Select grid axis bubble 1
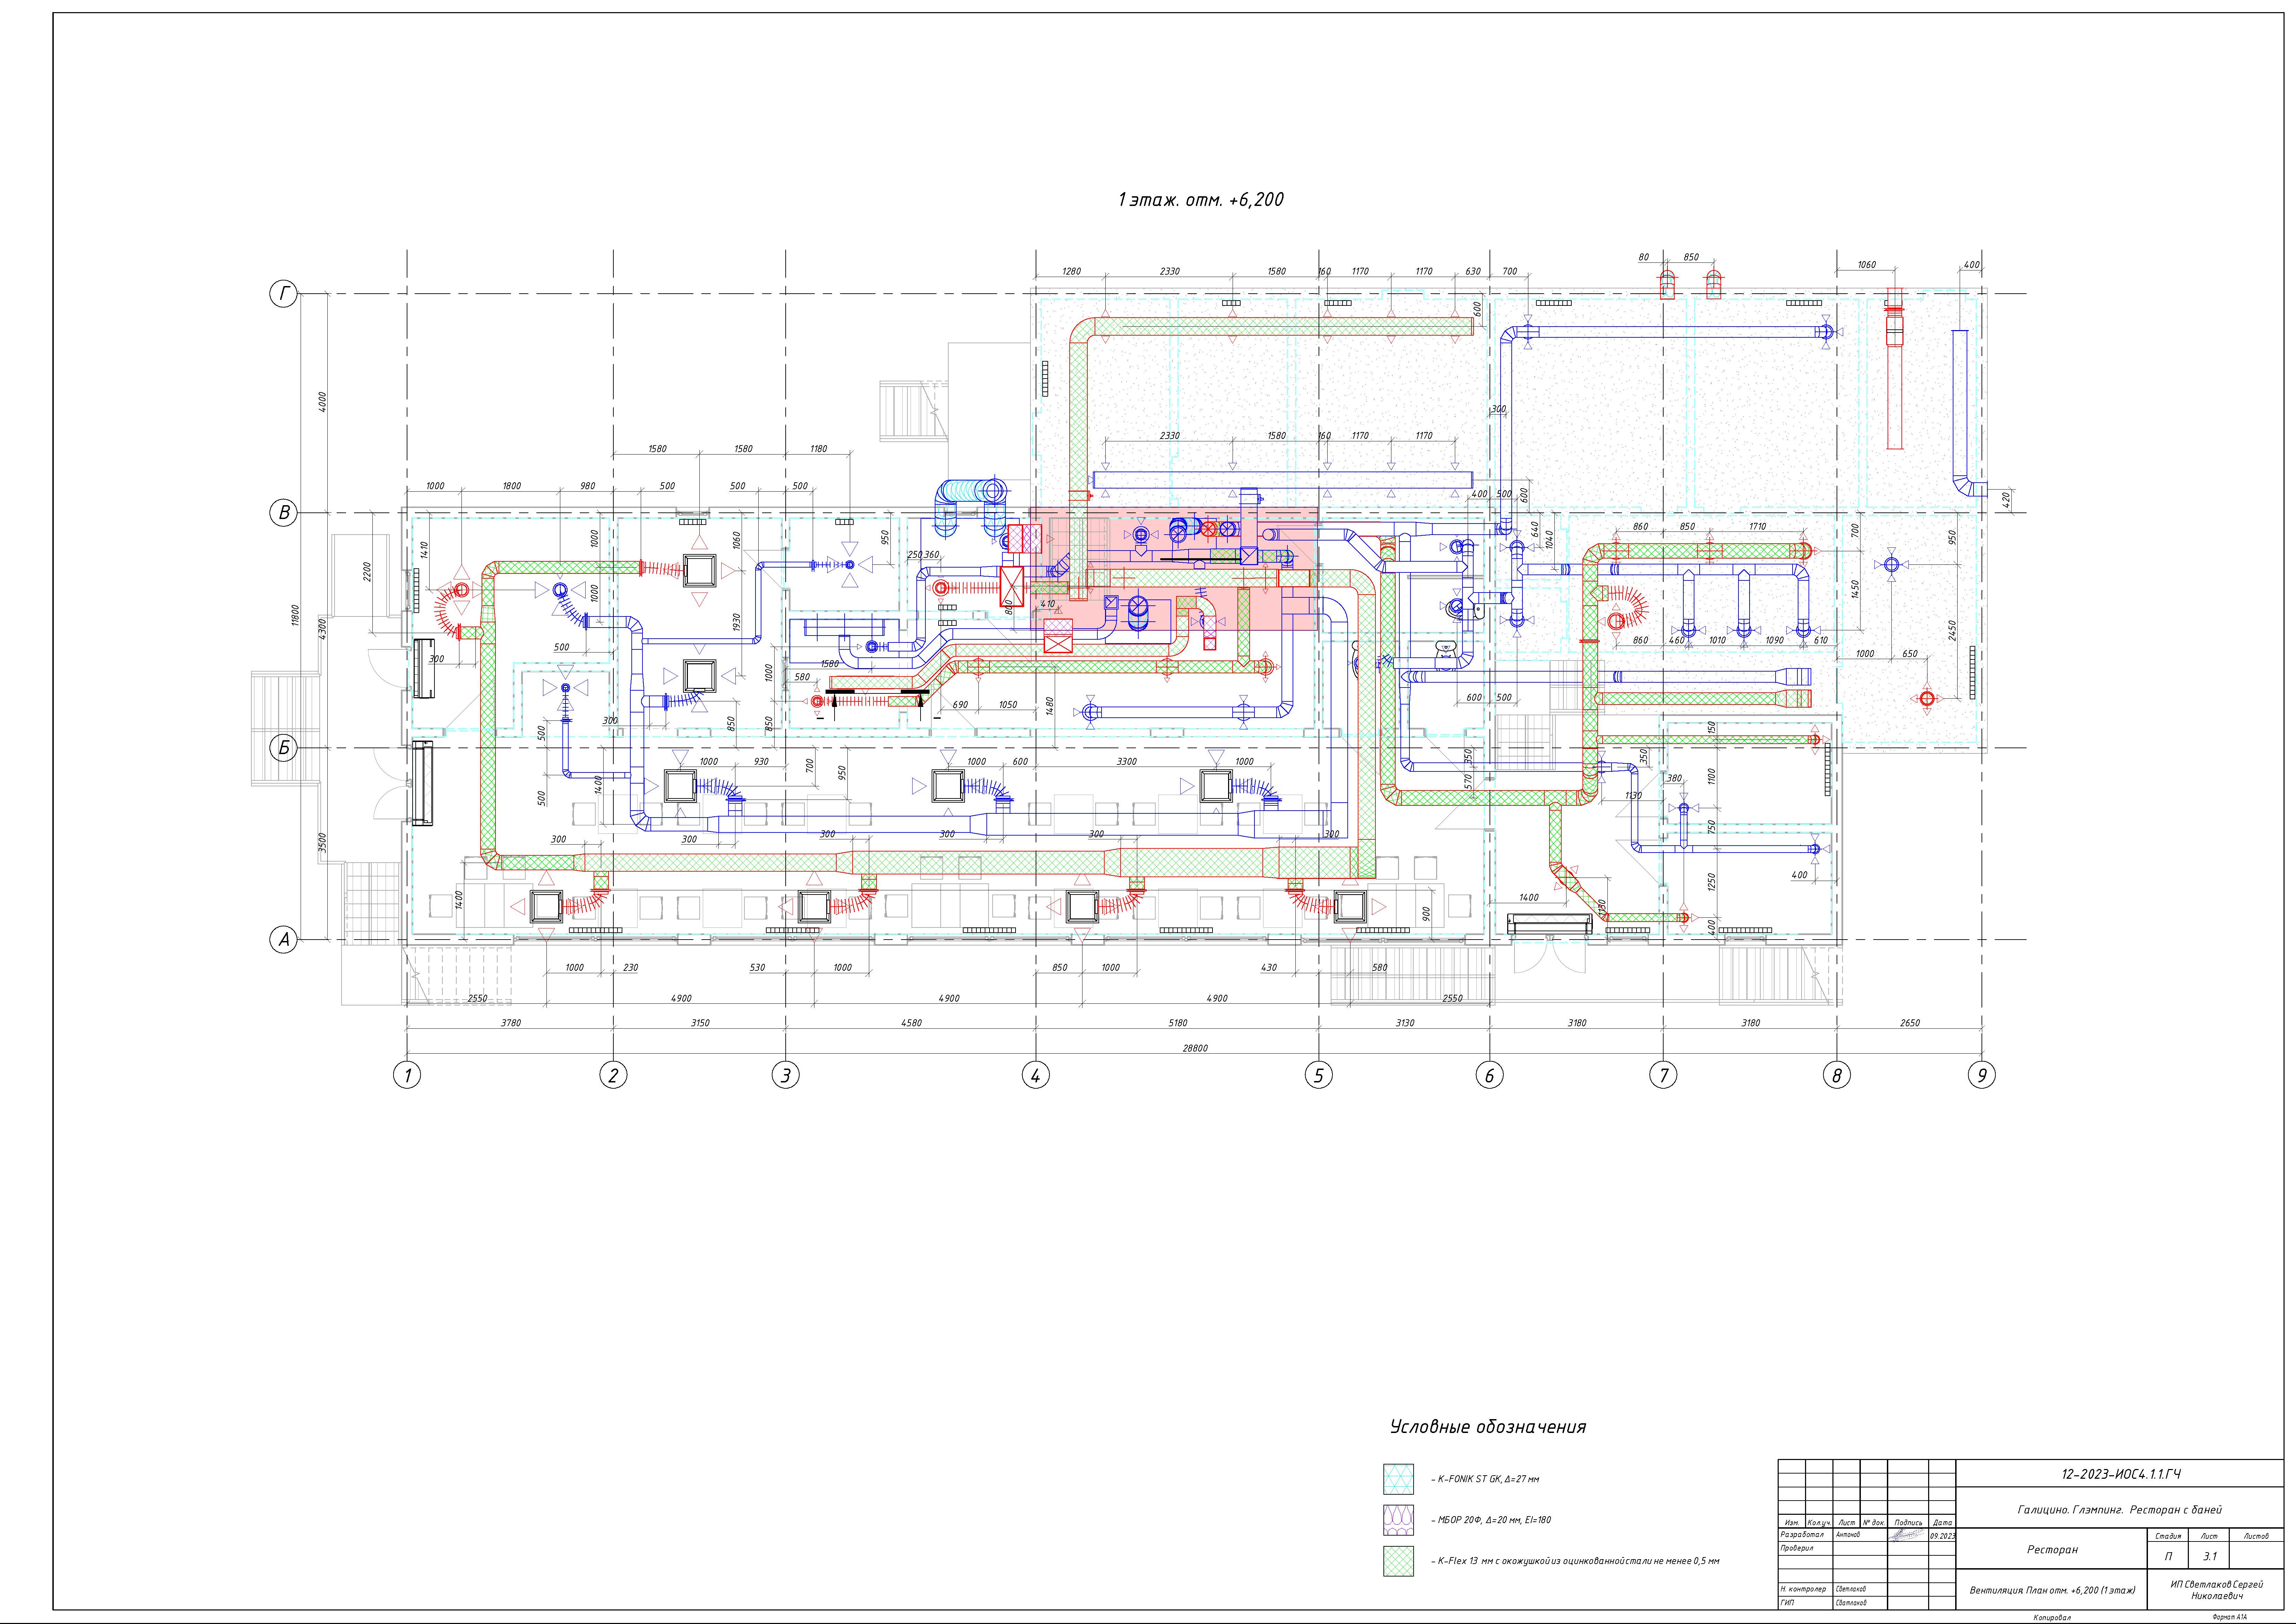This screenshot has width=2296, height=1624. tap(407, 1075)
